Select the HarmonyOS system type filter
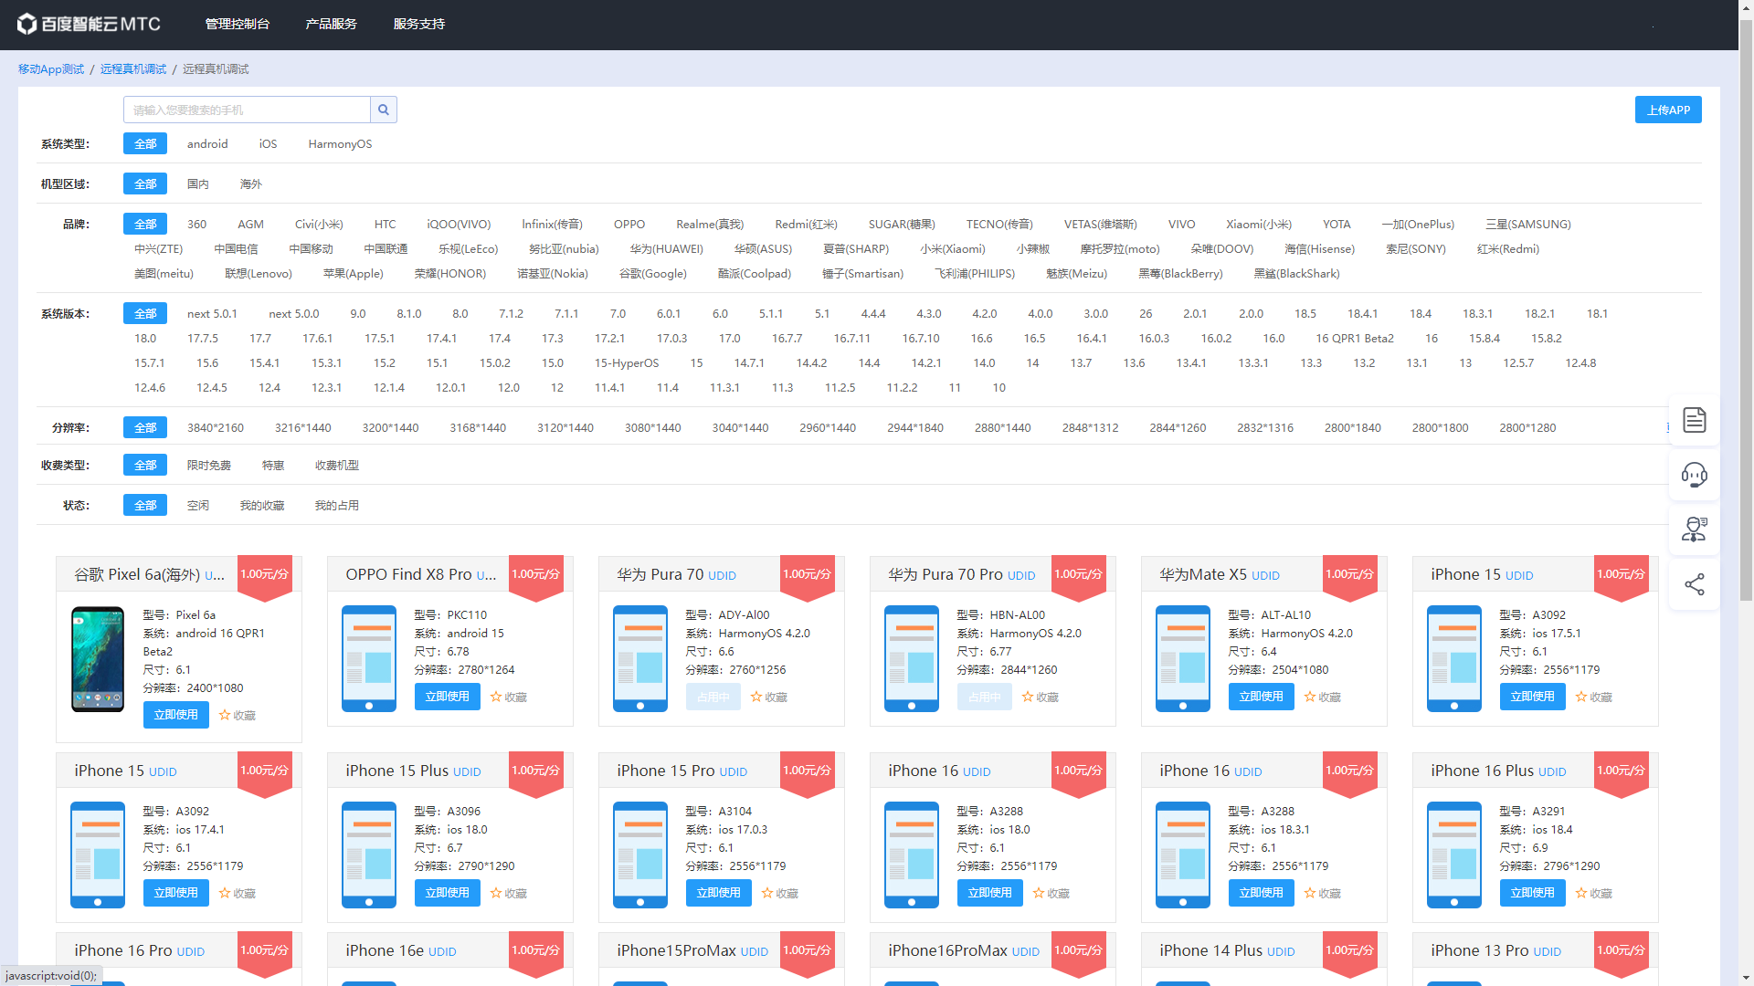 (340, 144)
